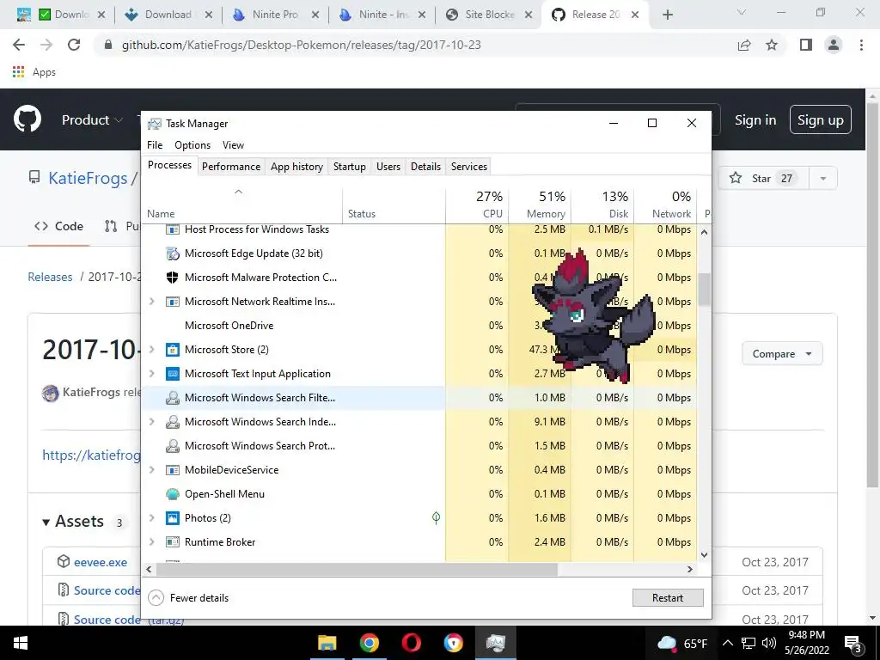The width and height of the screenshot is (880, 660).
Task: Expand the Microsoft Network Realtime Ins... process
Action: [x=151, y=302]
